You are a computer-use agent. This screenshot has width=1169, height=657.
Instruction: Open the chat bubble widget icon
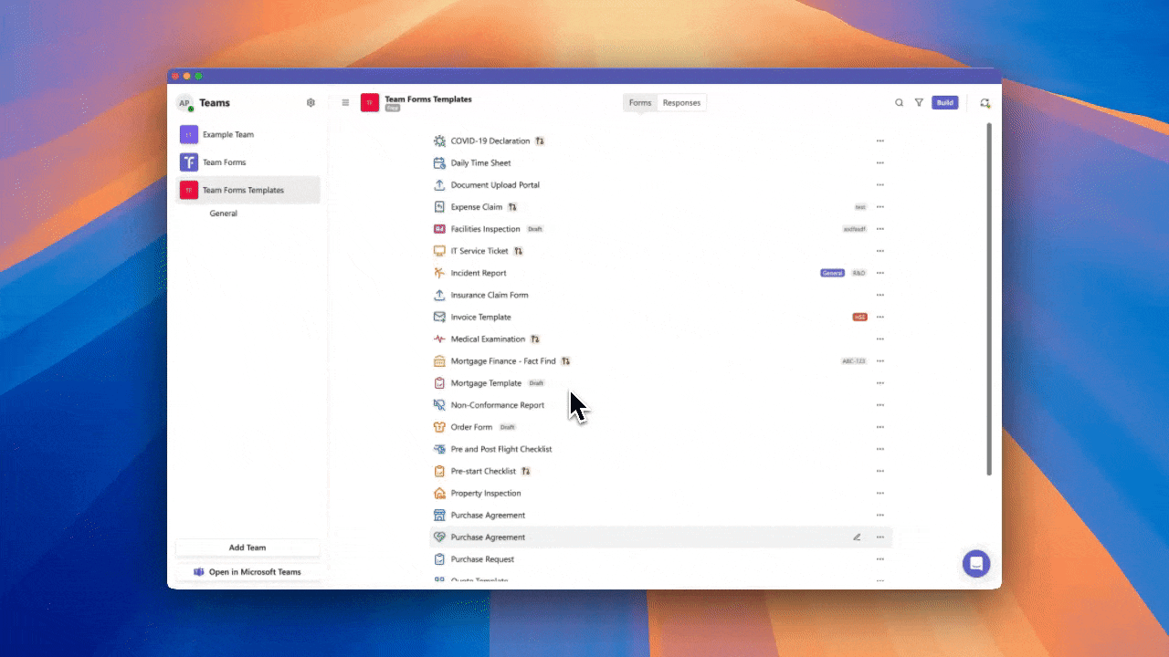(x=976, y=563)
